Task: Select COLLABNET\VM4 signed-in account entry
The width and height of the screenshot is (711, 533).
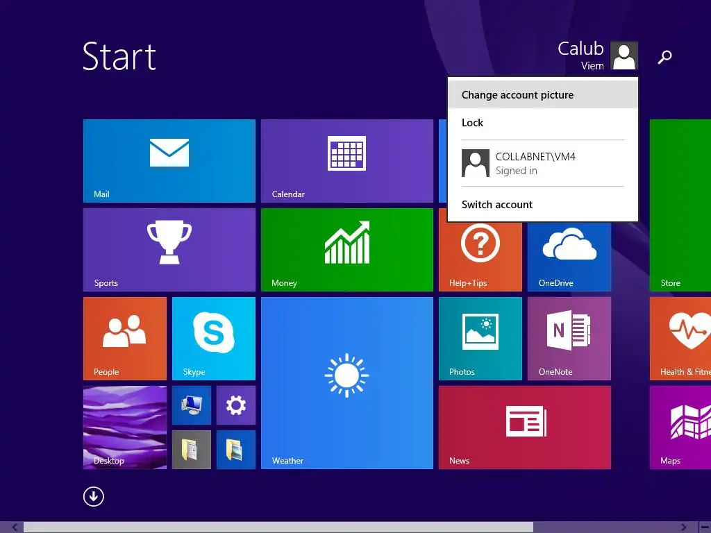Action: tap(543, 163)
